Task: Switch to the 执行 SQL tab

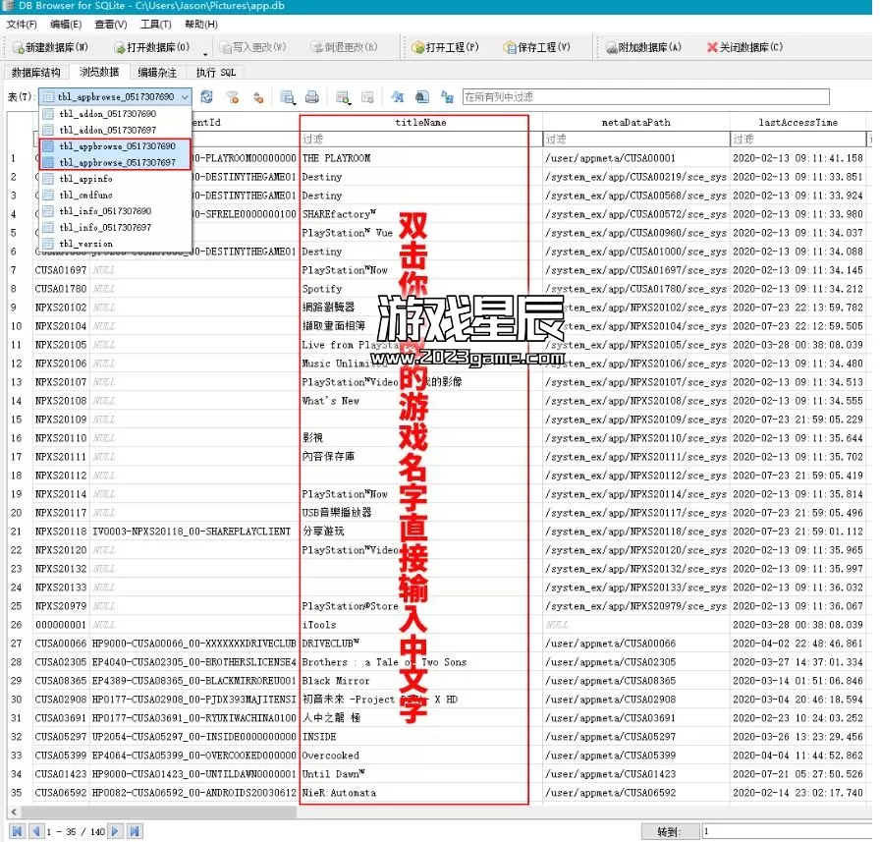Action: click(x=215, y=72)
